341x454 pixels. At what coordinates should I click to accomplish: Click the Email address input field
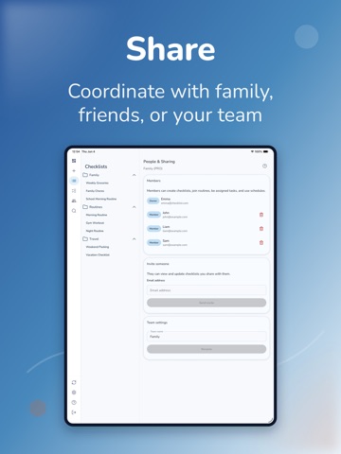click(206, 290)
